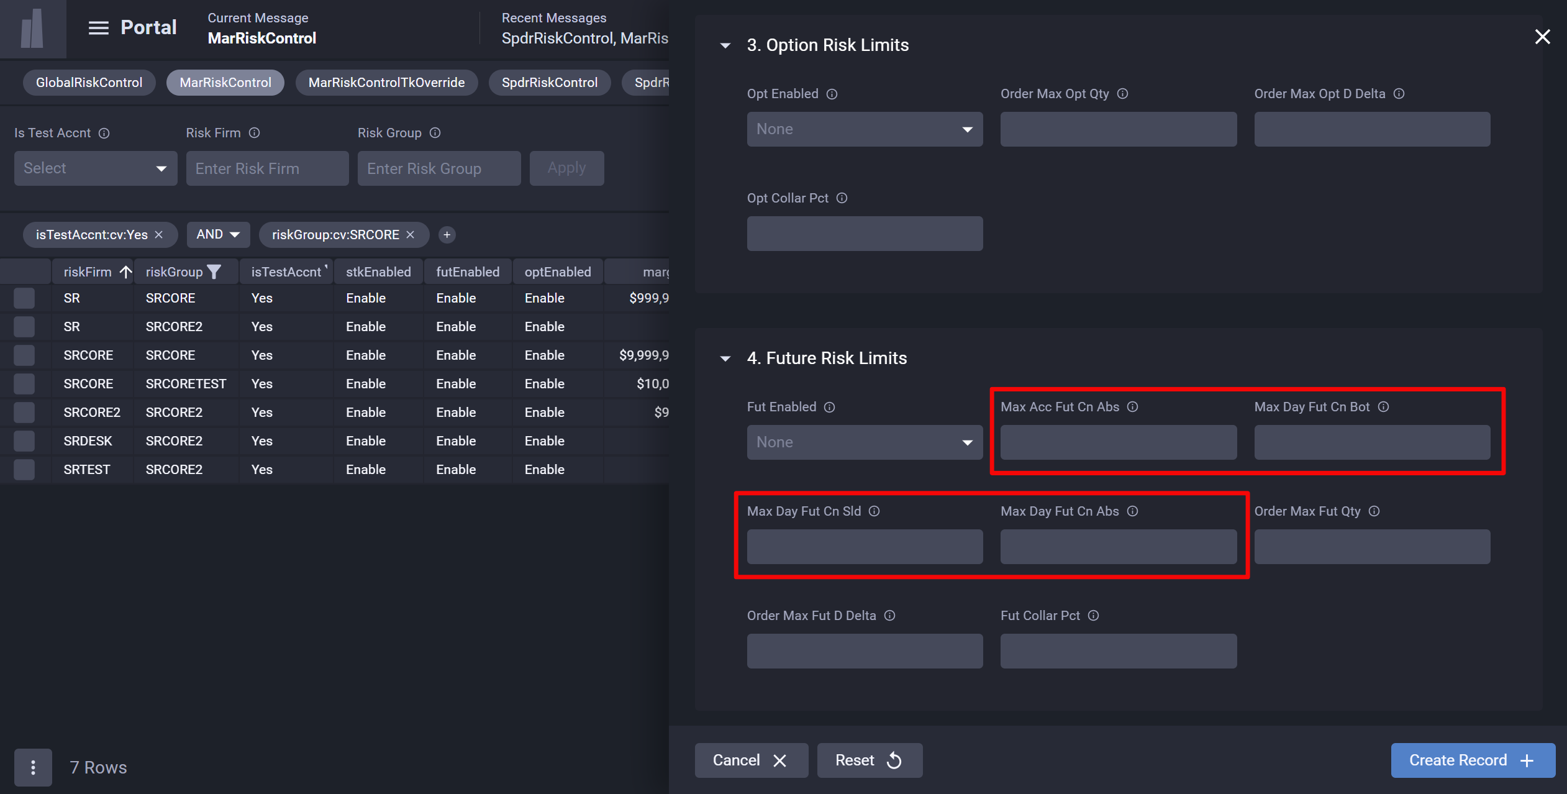Screen dimensions: 1567x794
Task: Select the SRTEST row checkbox
Action: (x=24, y=470)
